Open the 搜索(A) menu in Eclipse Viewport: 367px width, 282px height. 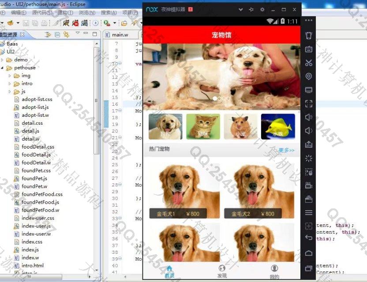pos(109,12)
